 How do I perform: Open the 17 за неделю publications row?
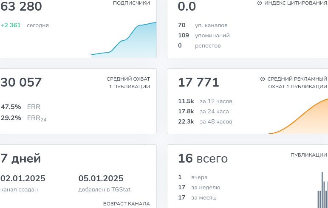tap(199, 187)
